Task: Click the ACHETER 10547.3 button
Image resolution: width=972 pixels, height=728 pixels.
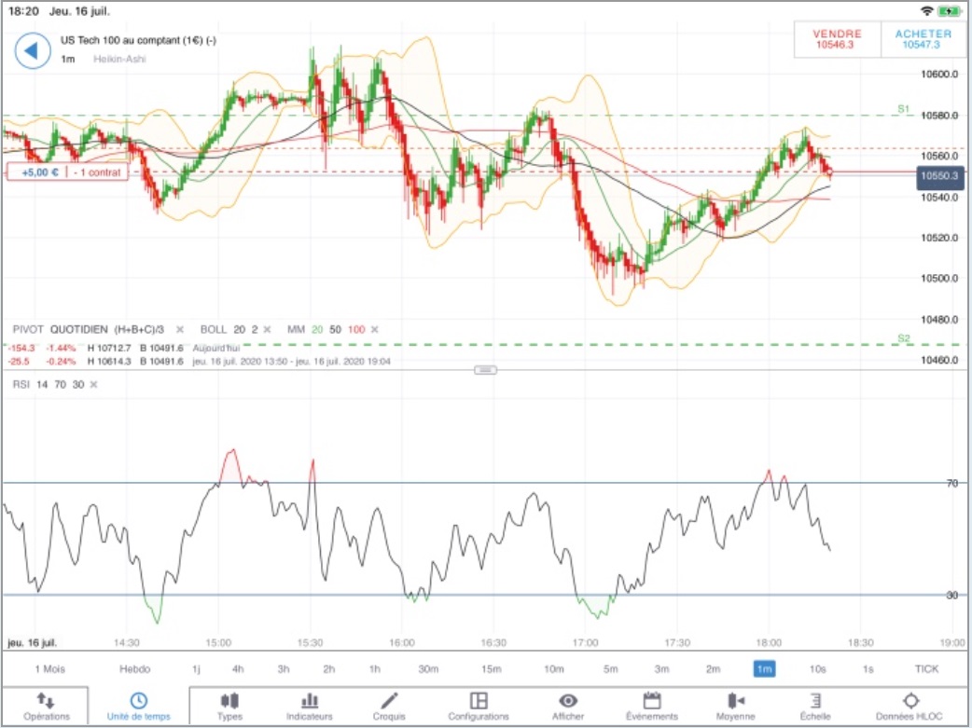Action: [923, 39]
